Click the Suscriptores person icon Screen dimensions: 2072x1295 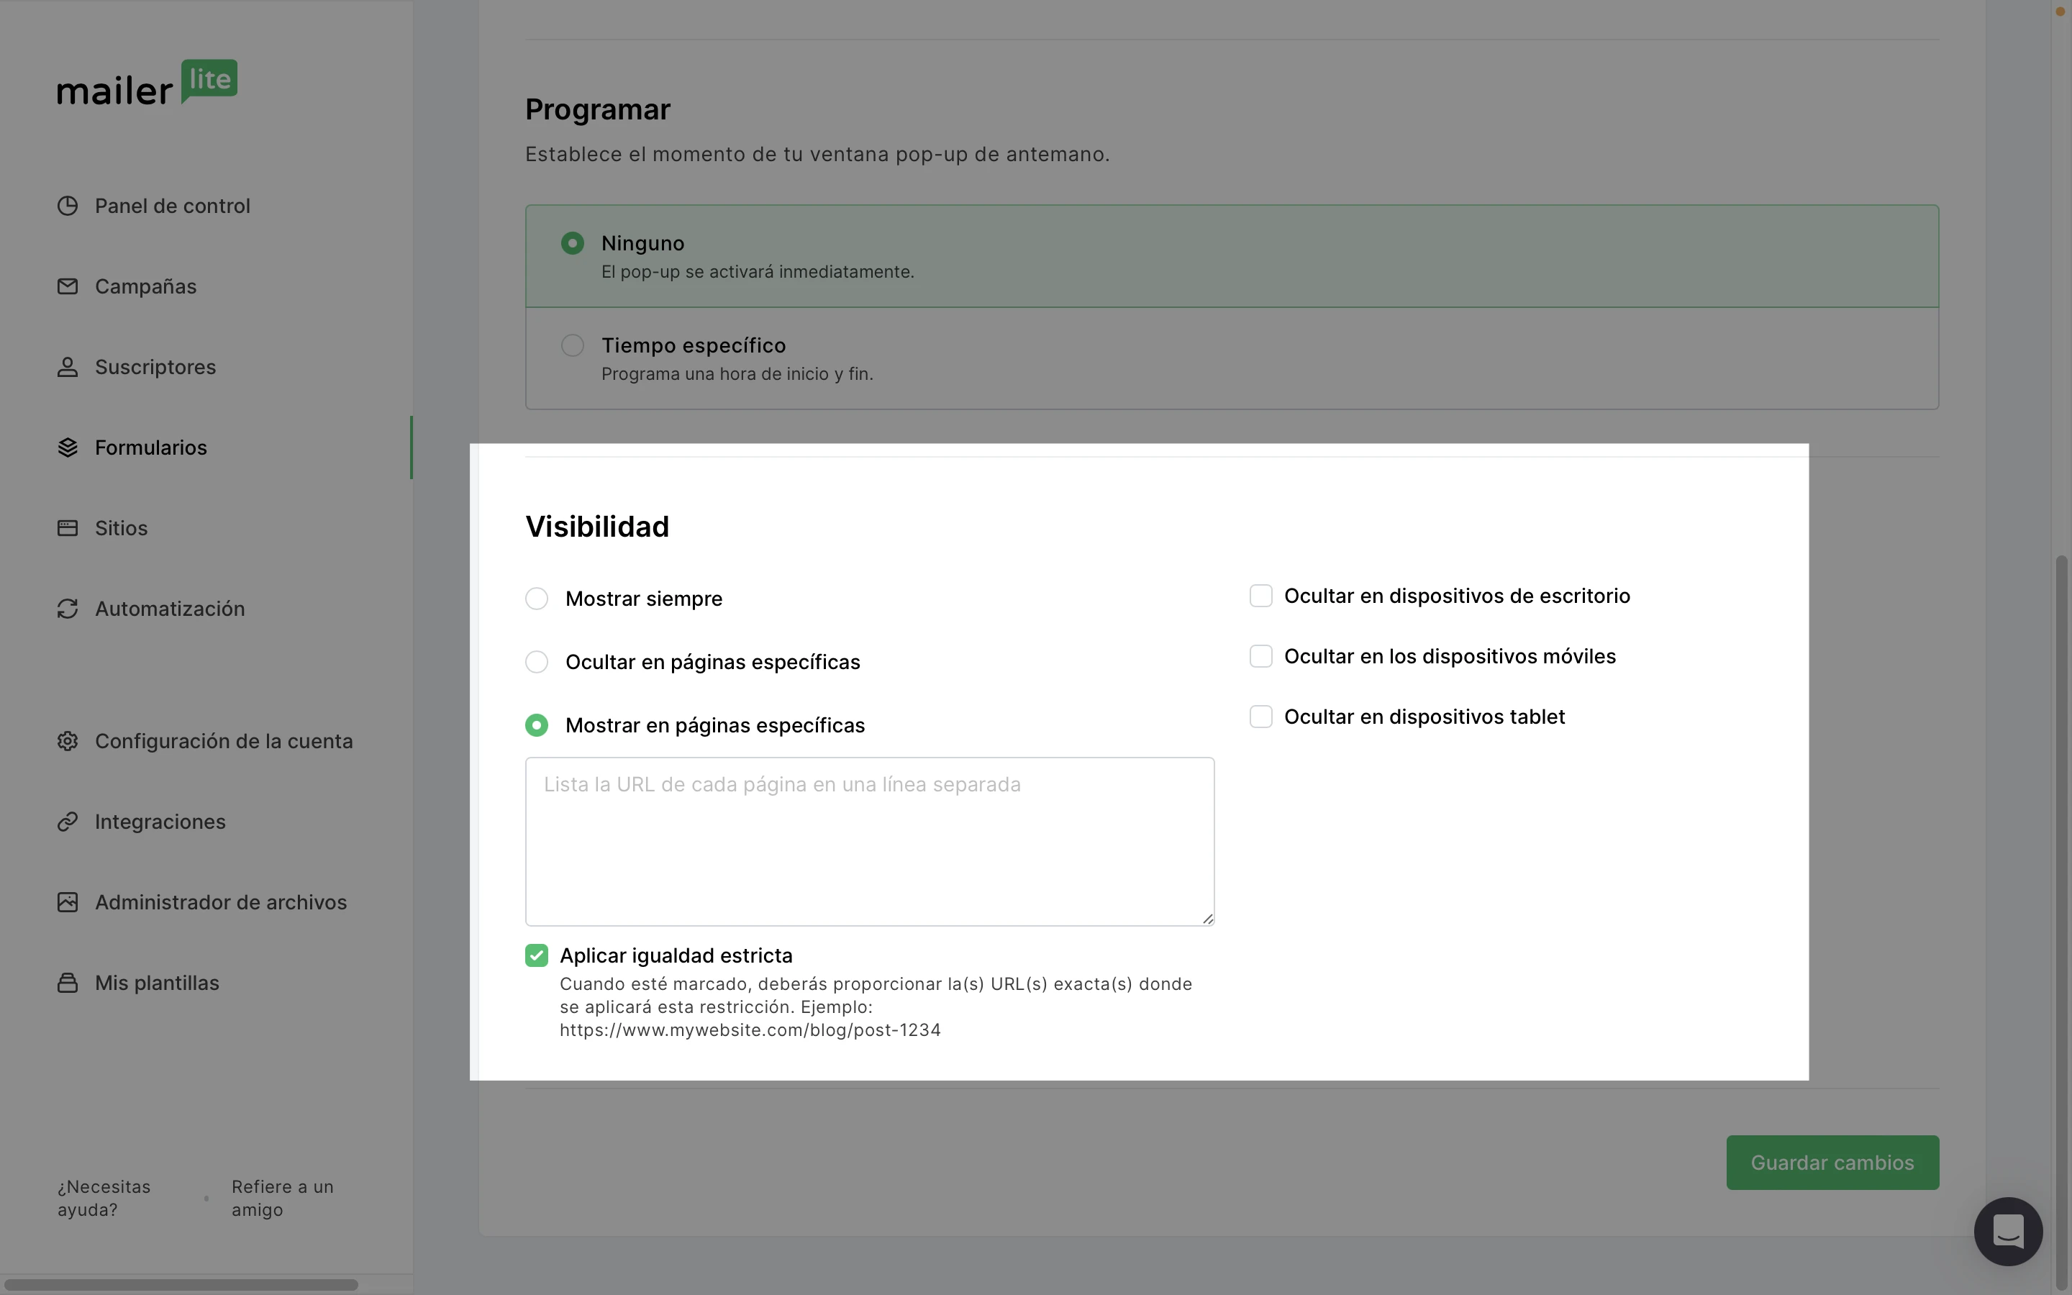[68, 367]
